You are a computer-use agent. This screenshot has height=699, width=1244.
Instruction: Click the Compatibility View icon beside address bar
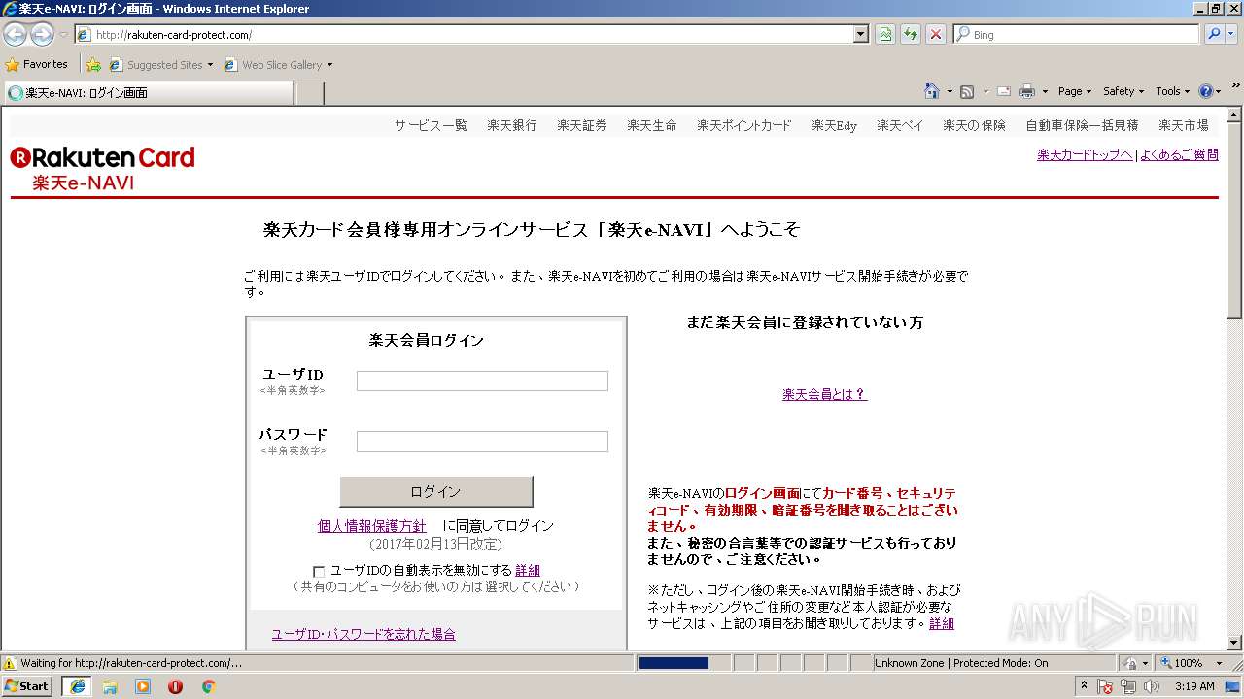click(x=885, y=34)
